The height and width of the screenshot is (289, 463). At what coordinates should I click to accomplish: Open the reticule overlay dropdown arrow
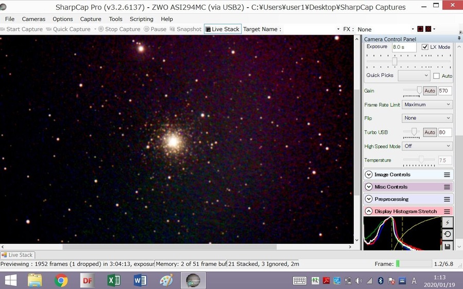pos(434,29)
